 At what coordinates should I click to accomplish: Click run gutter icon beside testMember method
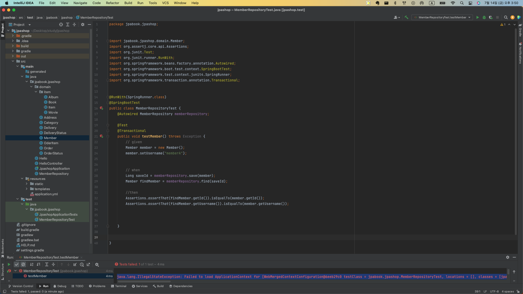tap(101, 136)
